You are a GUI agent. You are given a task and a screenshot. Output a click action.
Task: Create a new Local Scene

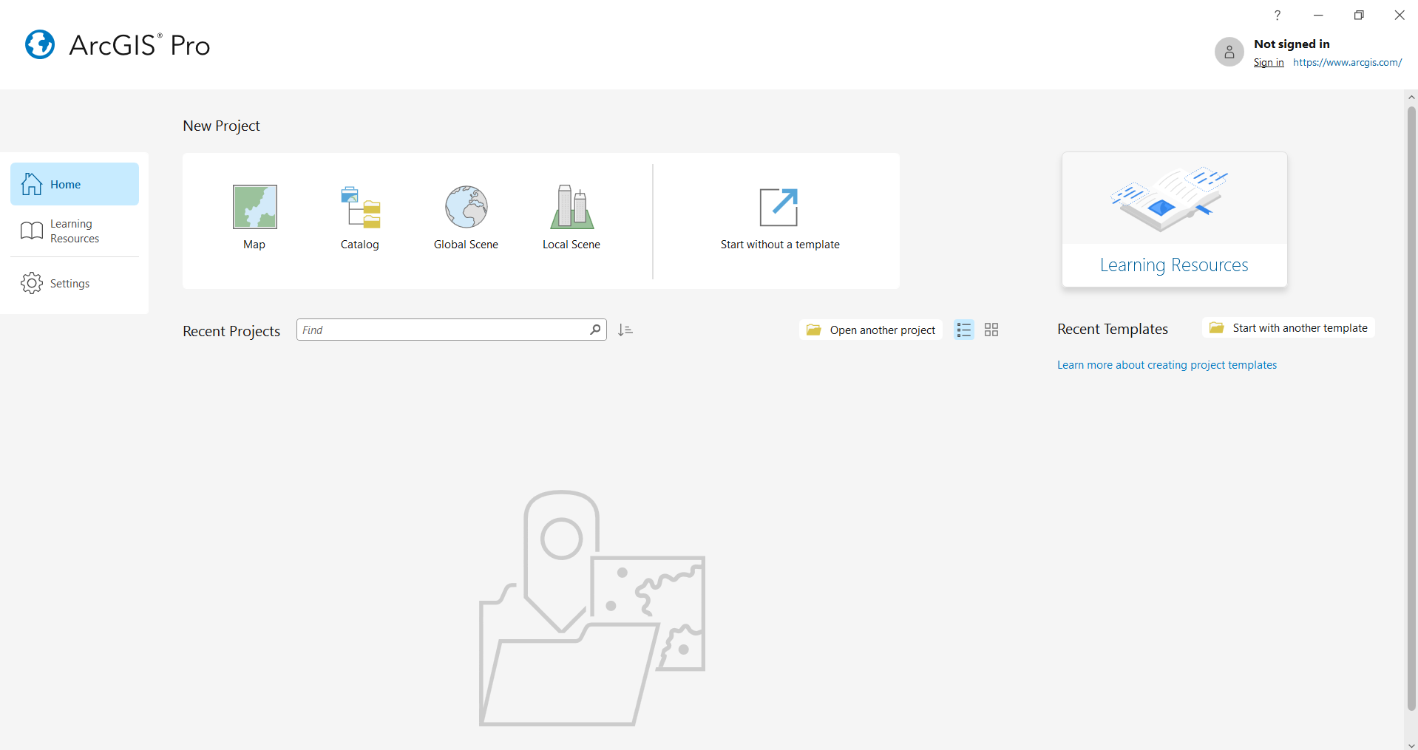click(571, 217)
